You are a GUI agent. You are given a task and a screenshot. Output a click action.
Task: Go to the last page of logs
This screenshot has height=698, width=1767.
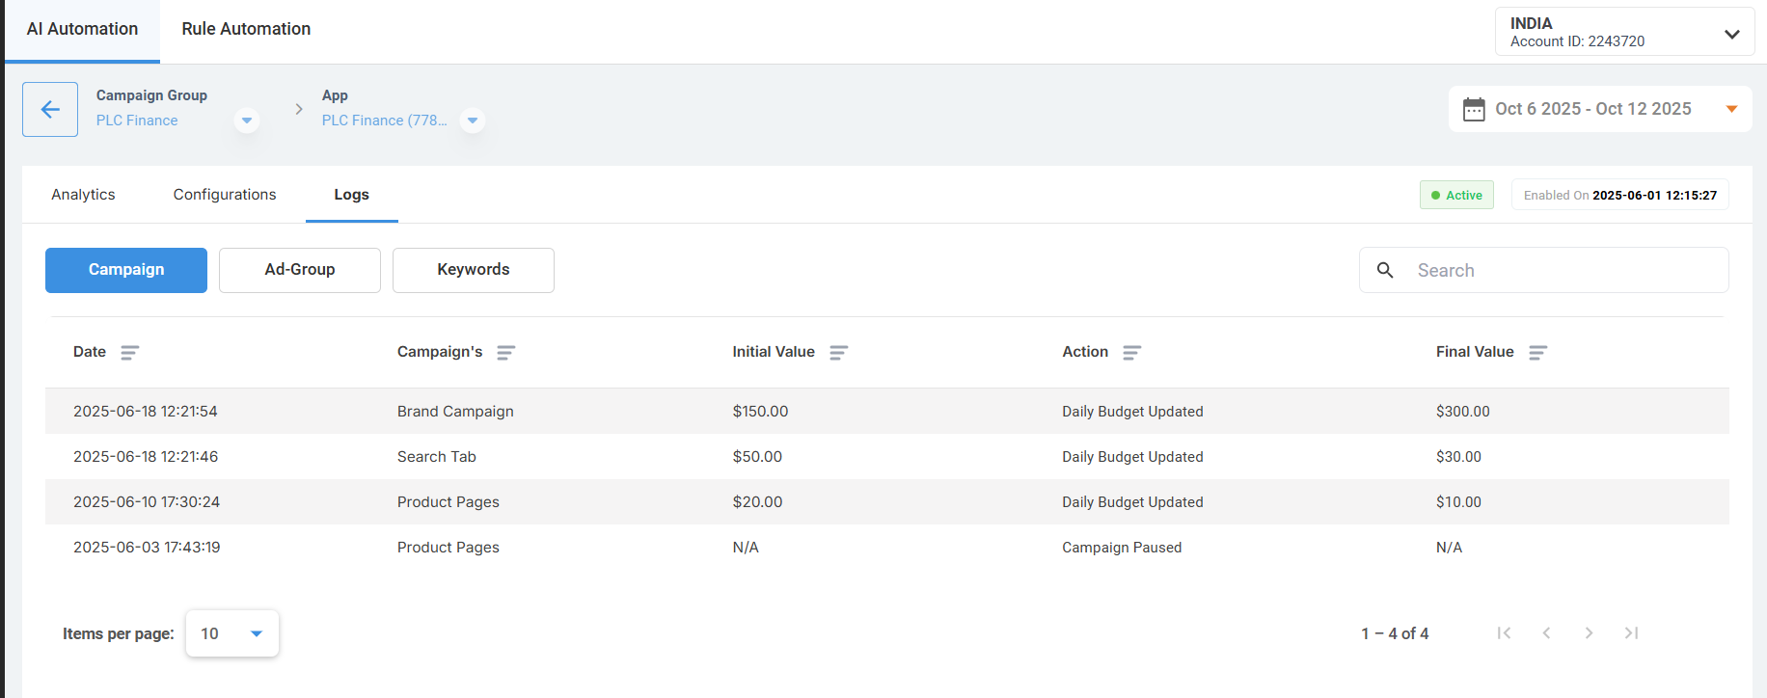1631,633
